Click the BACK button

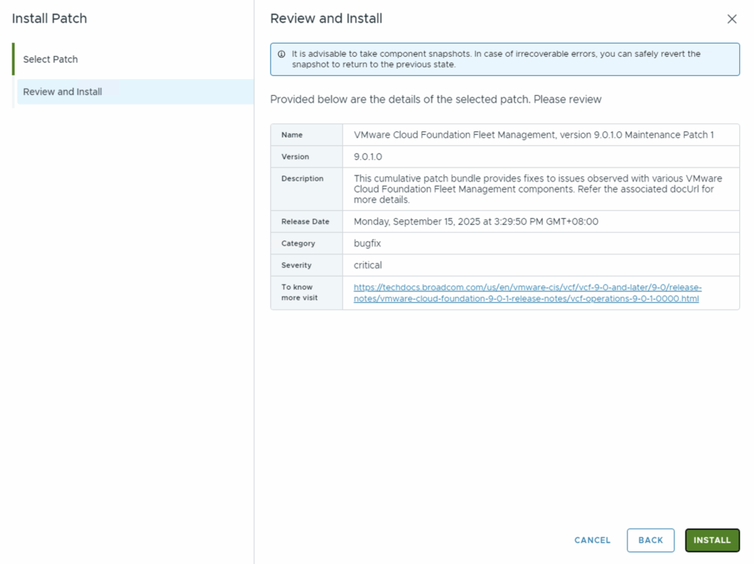(x=650, y=540)
